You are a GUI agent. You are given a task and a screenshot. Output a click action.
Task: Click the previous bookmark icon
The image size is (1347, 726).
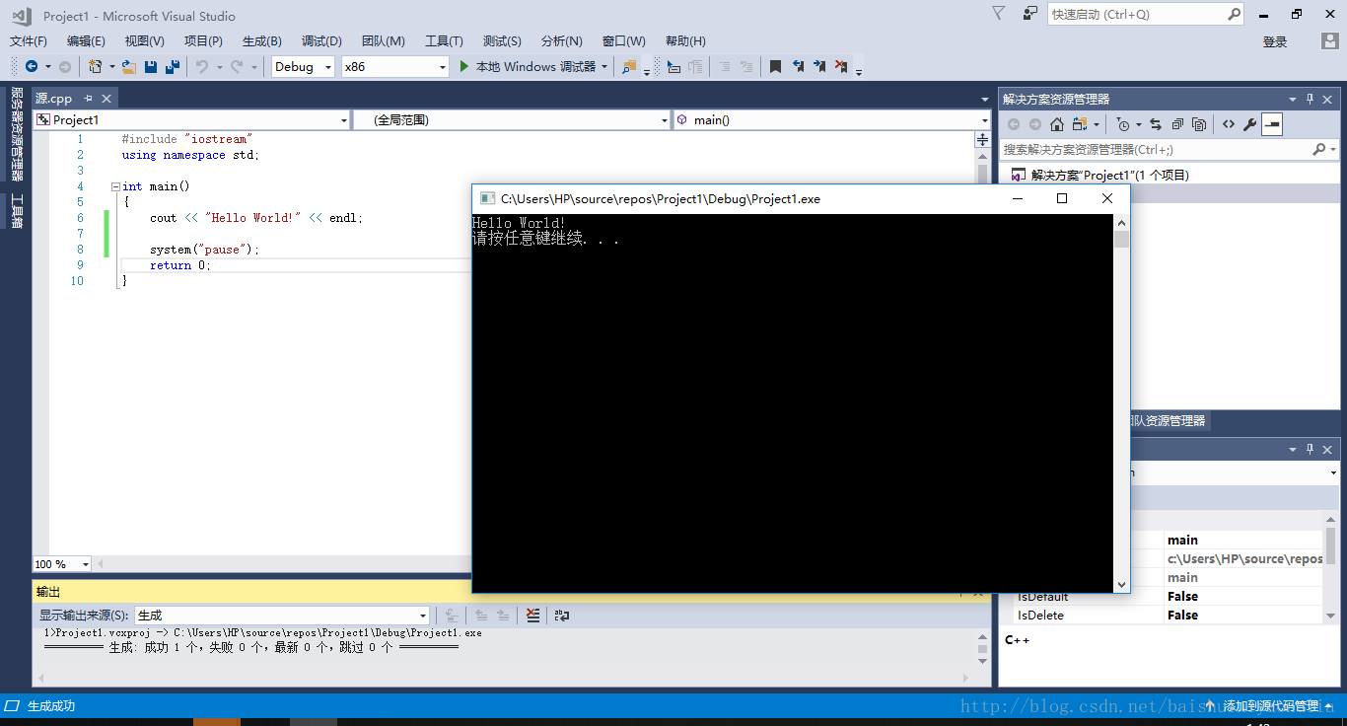pyautogui.click(x=798, y=66)
